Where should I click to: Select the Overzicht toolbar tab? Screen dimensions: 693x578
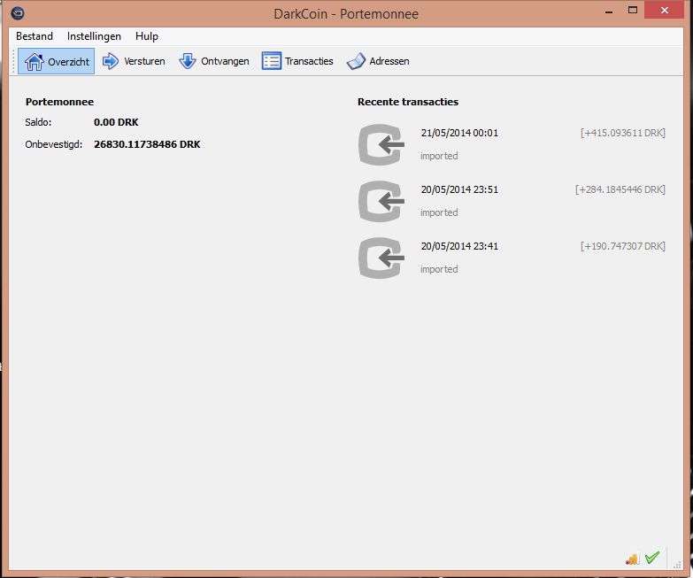(56, 61)
